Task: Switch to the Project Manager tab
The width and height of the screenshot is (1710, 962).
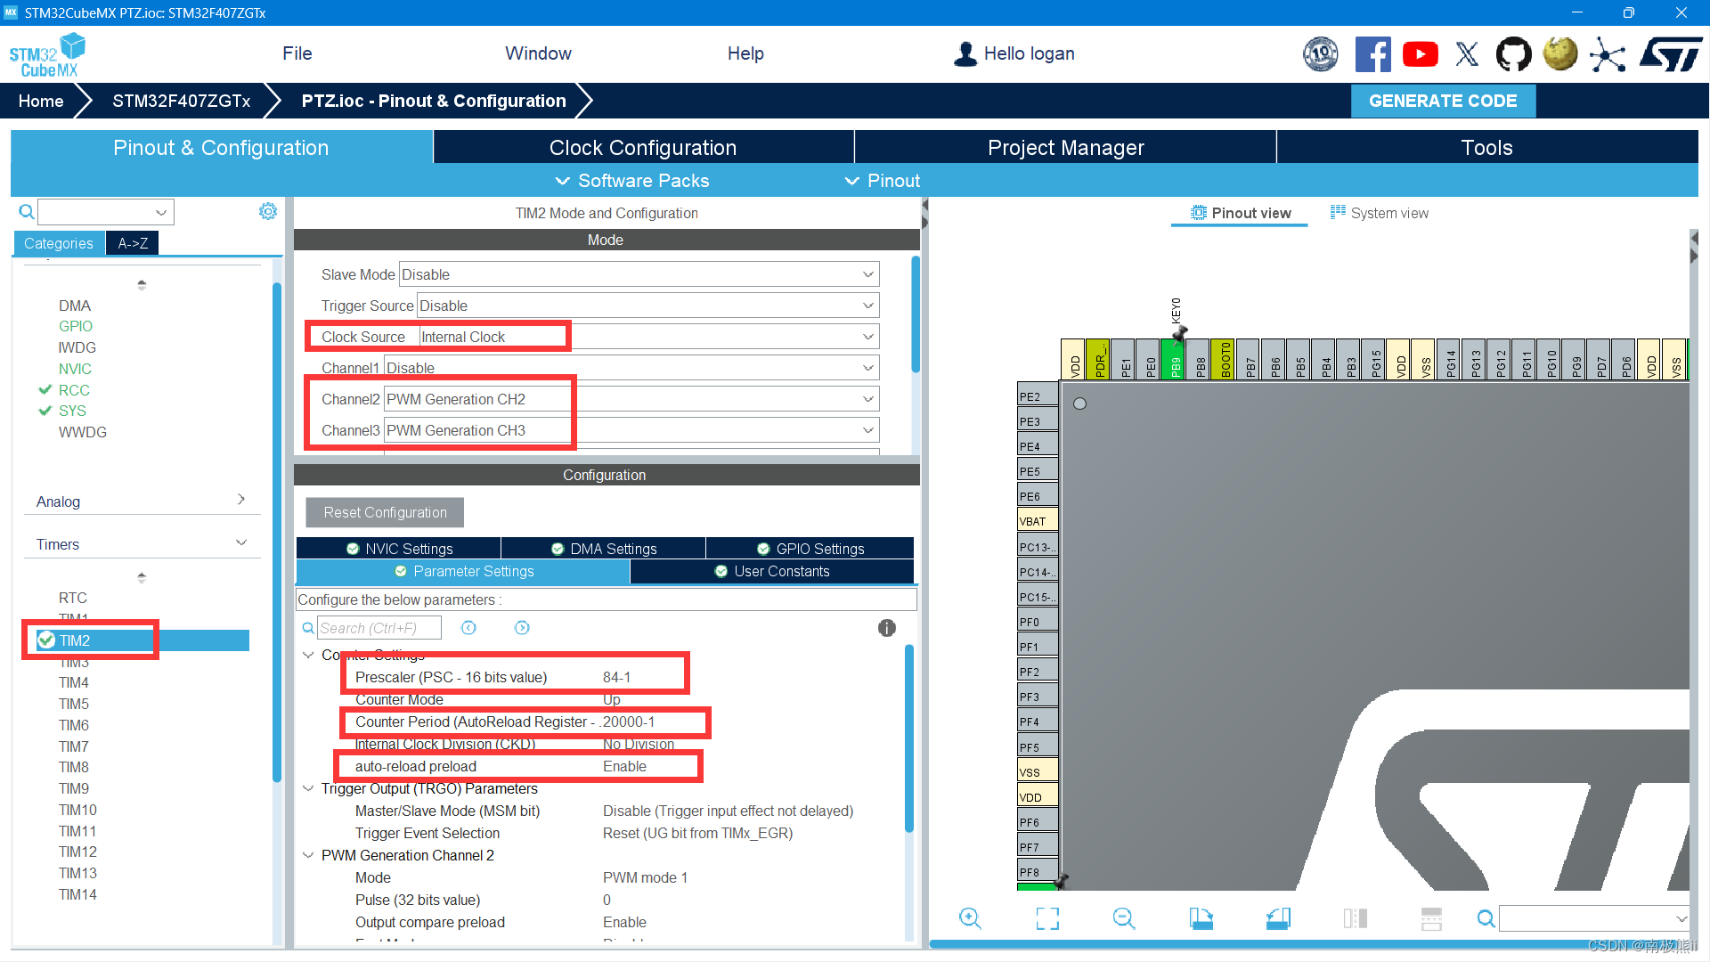Action: pos(1065,147)
